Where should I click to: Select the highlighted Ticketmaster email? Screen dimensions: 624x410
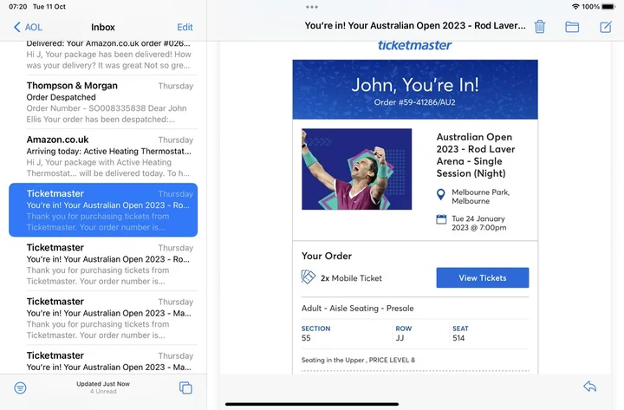[x=103, y=211]
